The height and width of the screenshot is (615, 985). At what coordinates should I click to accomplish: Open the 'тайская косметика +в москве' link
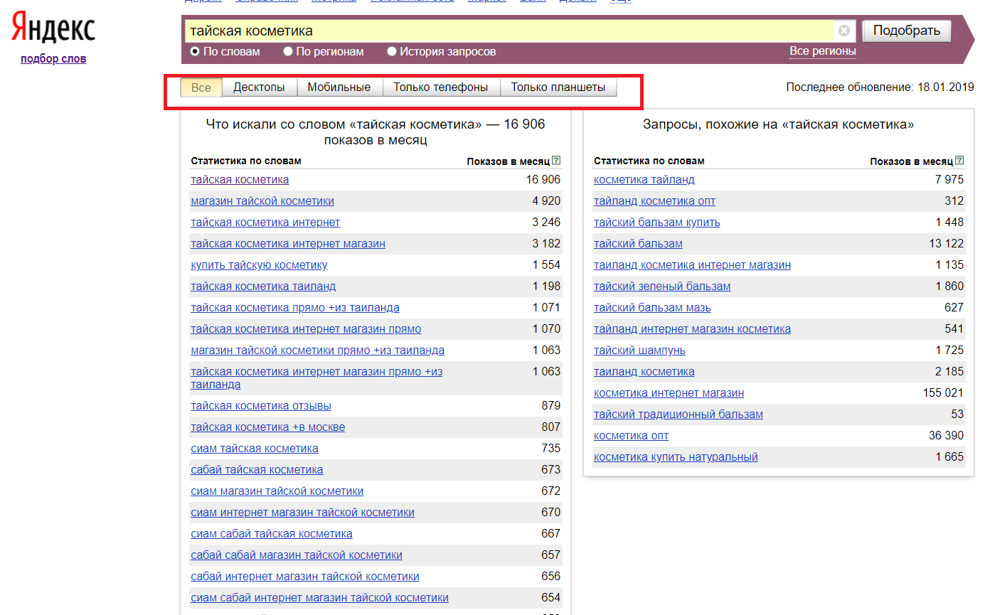coord(268,427)
